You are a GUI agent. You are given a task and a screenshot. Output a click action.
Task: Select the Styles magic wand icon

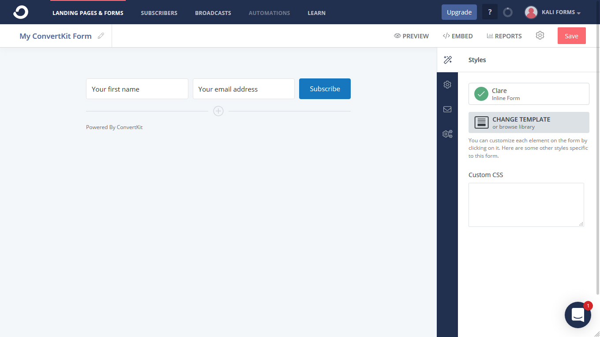point(447,60)
